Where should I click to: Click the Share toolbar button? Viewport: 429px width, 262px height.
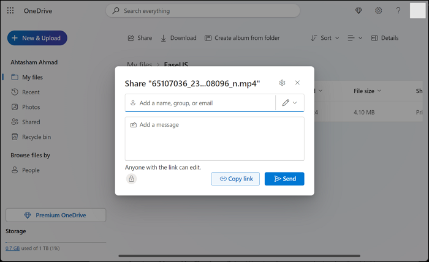pyautogui.click(x=140, y=38)
